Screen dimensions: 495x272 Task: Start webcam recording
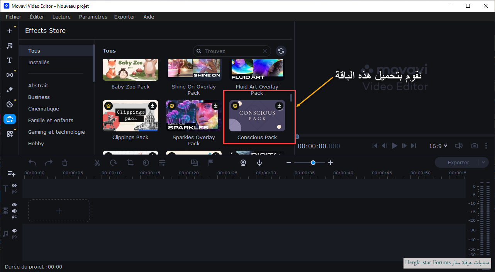tap(243, 163)
